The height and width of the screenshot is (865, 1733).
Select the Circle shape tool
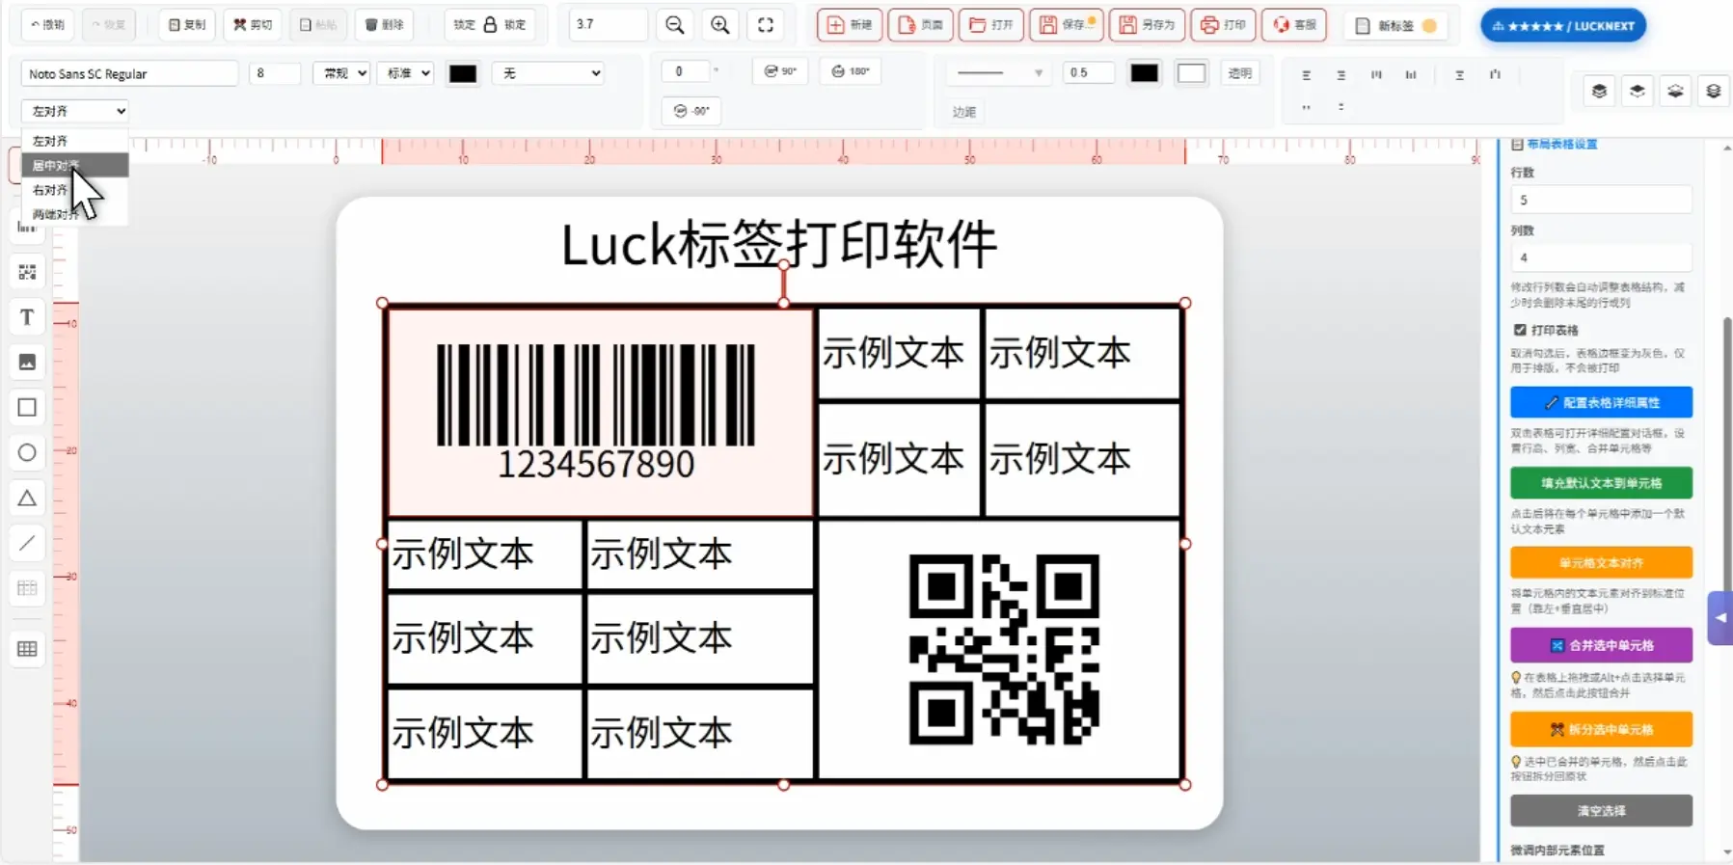click(27, 452)
